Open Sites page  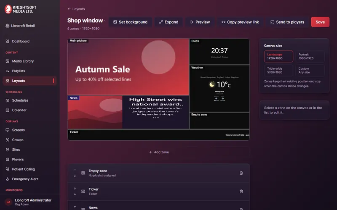pyautogui.click(x=16, y=150)
